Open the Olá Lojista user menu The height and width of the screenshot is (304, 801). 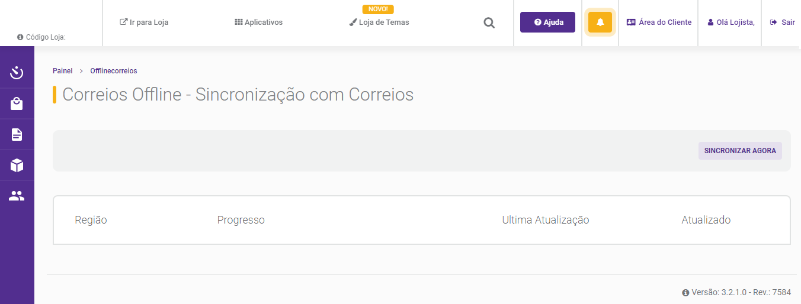[x=731, y=22]
